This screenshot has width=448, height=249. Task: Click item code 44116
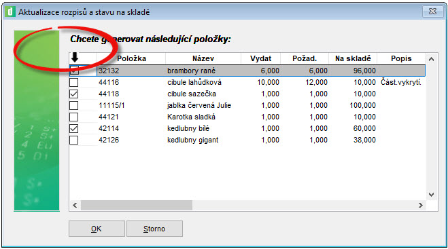[109, 82]
